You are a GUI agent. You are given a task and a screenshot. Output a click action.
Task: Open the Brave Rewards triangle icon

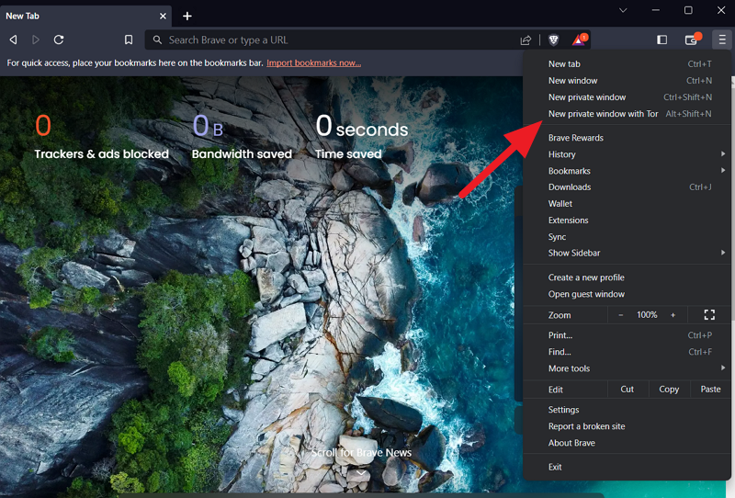[x=580, y=40]
